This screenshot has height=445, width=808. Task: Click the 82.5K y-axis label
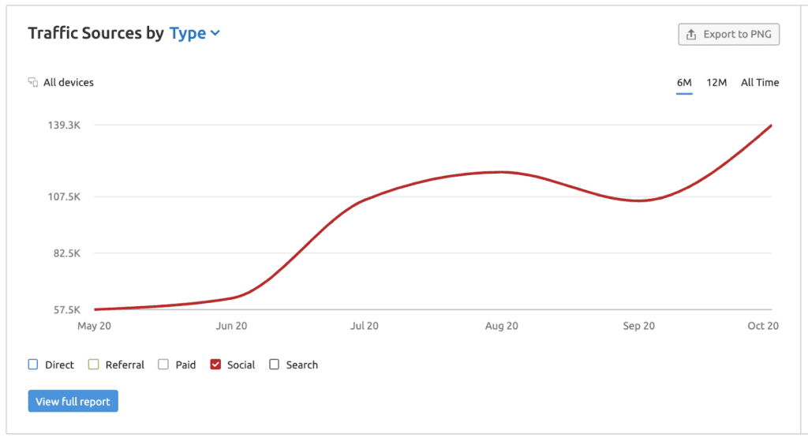click(x=67, y=253)
